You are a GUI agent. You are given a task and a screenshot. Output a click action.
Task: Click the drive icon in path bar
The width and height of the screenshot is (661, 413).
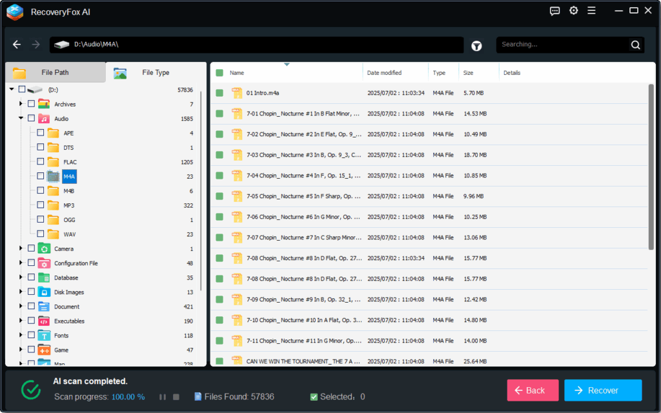(61, 45)
